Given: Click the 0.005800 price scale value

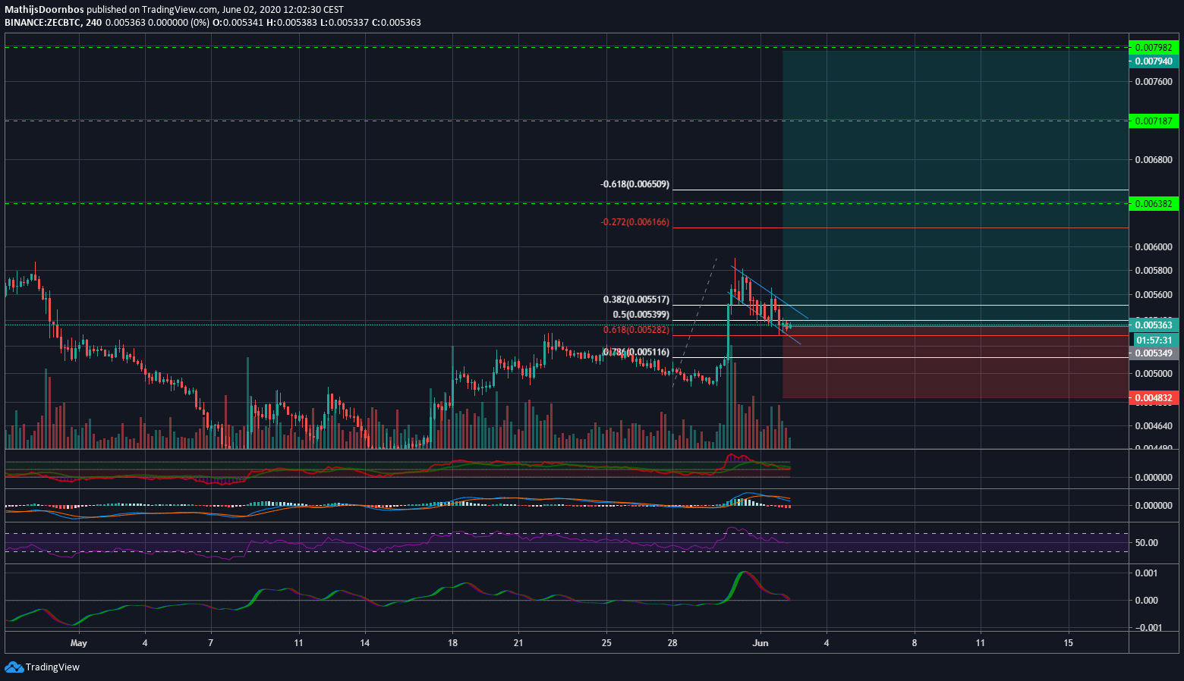Looking at the screenshot, I should click(1154, 271).
